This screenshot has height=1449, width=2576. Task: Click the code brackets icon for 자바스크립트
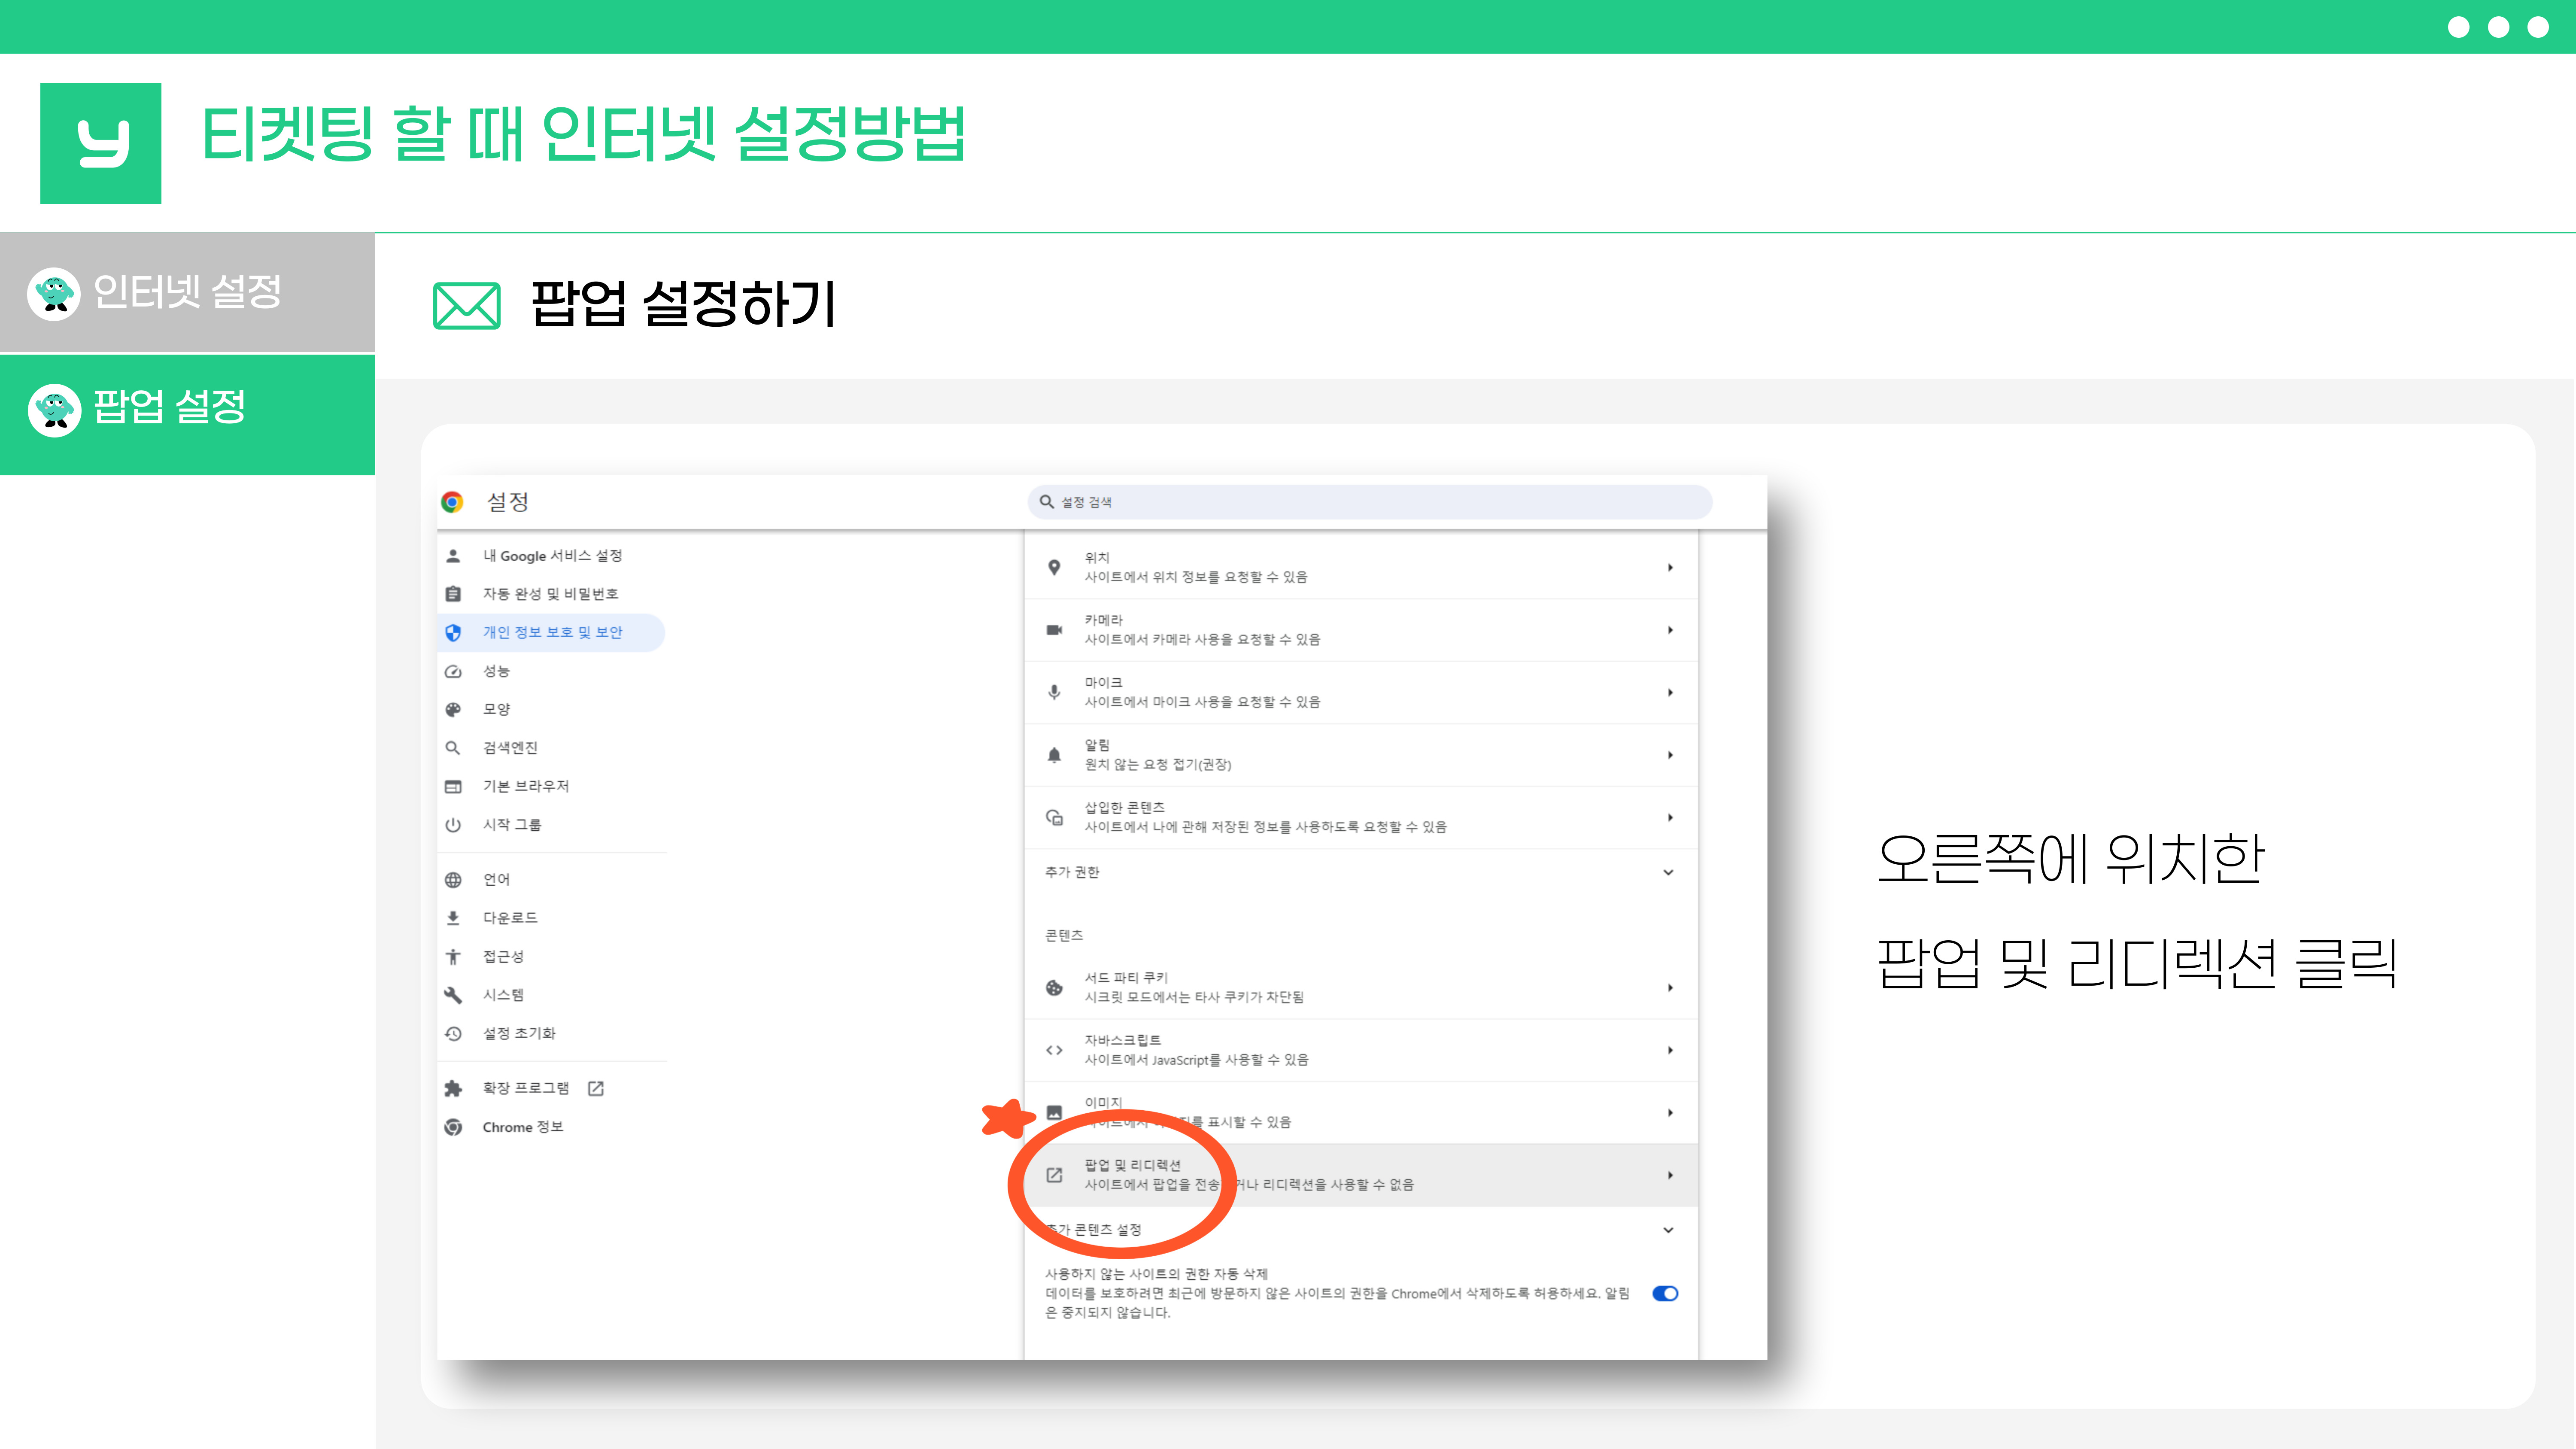(1054, 1050)
